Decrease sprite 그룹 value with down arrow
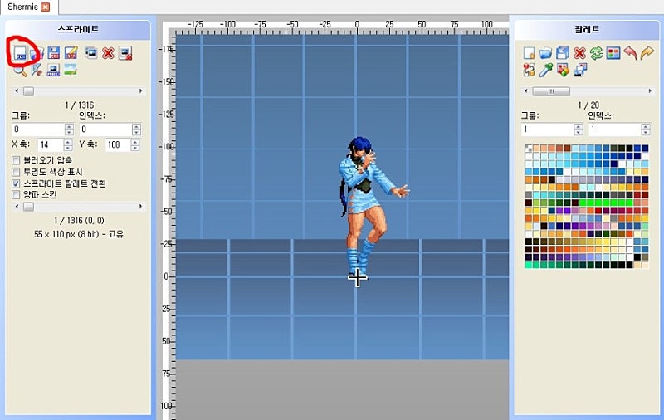The image size is (664, 420). [x=69, y=132]
